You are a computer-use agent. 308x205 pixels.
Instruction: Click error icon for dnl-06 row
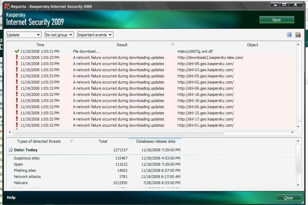17,88
